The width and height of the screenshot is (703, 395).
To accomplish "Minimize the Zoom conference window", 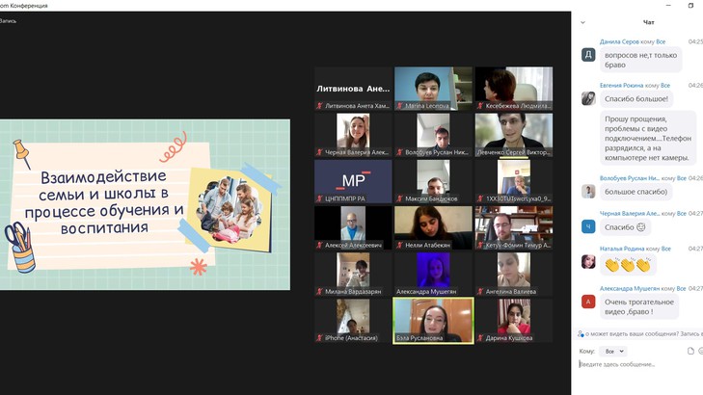I will pos(668,6).
